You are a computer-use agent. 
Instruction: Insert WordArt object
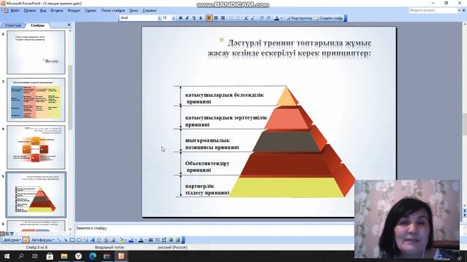(93, 240)
